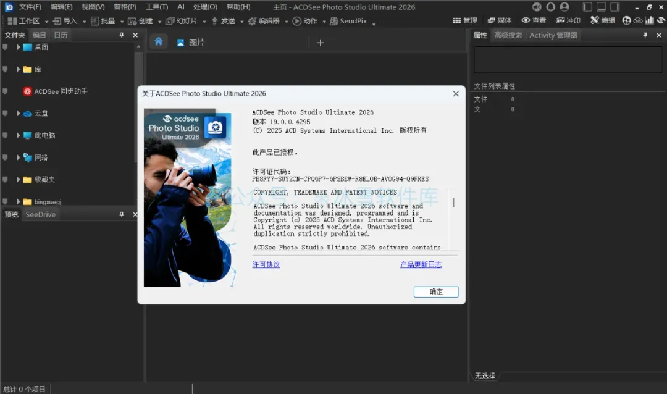Switch to the SeeDrive tab

[x=40, y=214]
